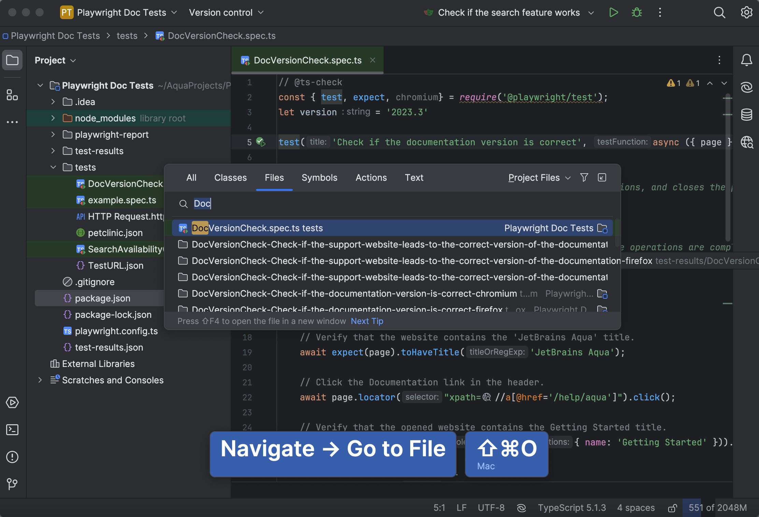
Task: Click the Notifications bell icon
Action: click(x=746, y=60)
